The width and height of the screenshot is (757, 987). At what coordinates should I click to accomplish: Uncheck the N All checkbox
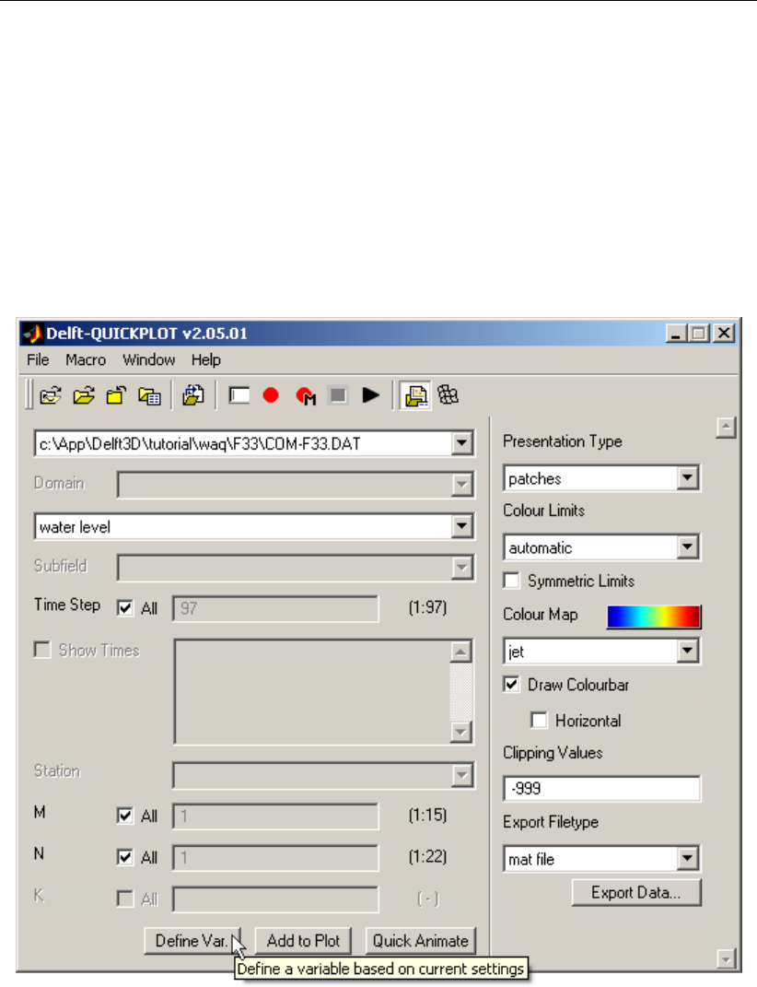pyautogui.click(x=125, y=857)
